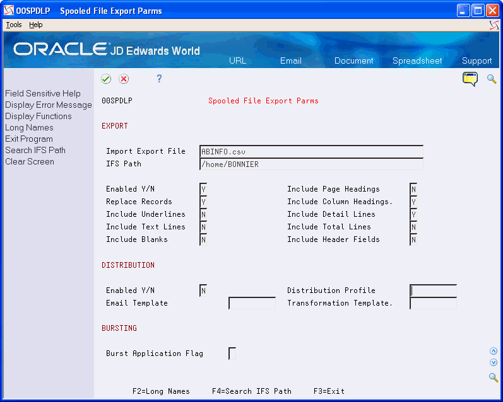Maximize the 00SPDLP window
The image size is (503, 402).
pyautogui.click(x=478, y=11)
